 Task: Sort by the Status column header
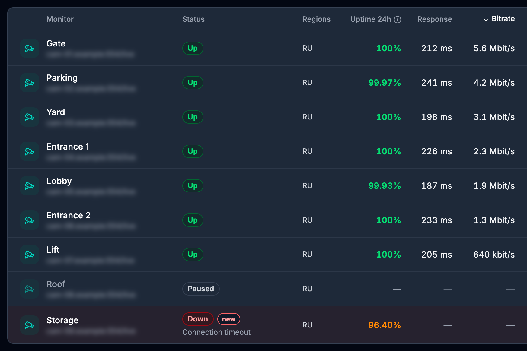click(193, 19)
